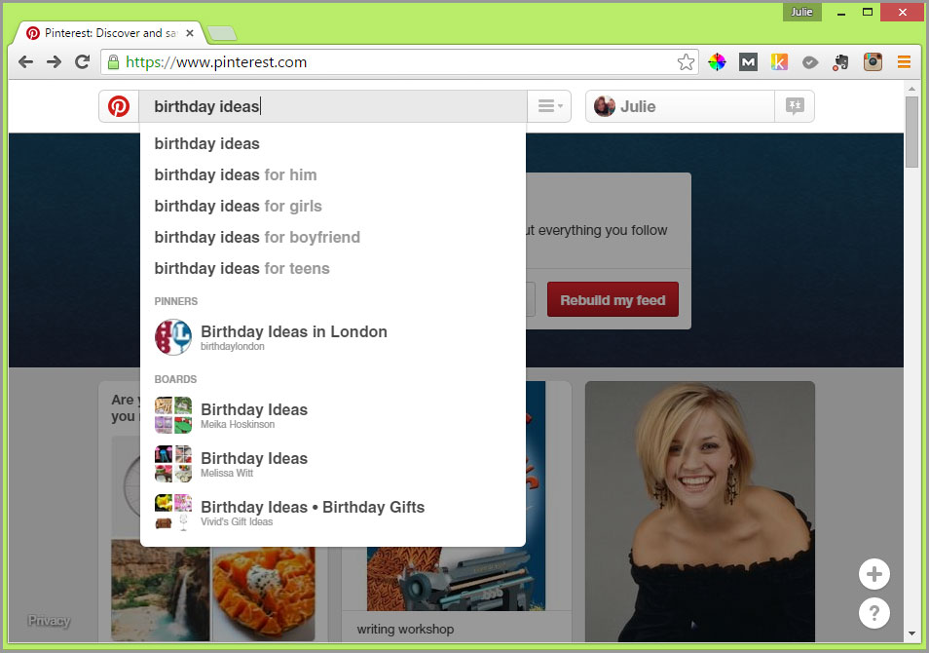Click the birthday ideas search field
This screenshot has height=653, width=929.
pyautogui.click(x=333, y=107)
